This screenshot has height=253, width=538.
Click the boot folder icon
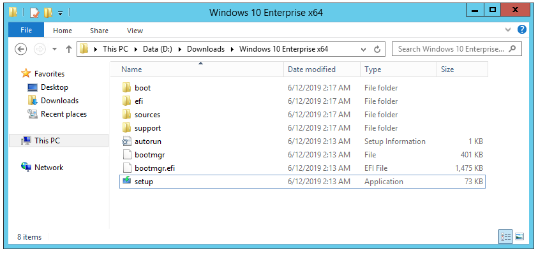[126, 87]
